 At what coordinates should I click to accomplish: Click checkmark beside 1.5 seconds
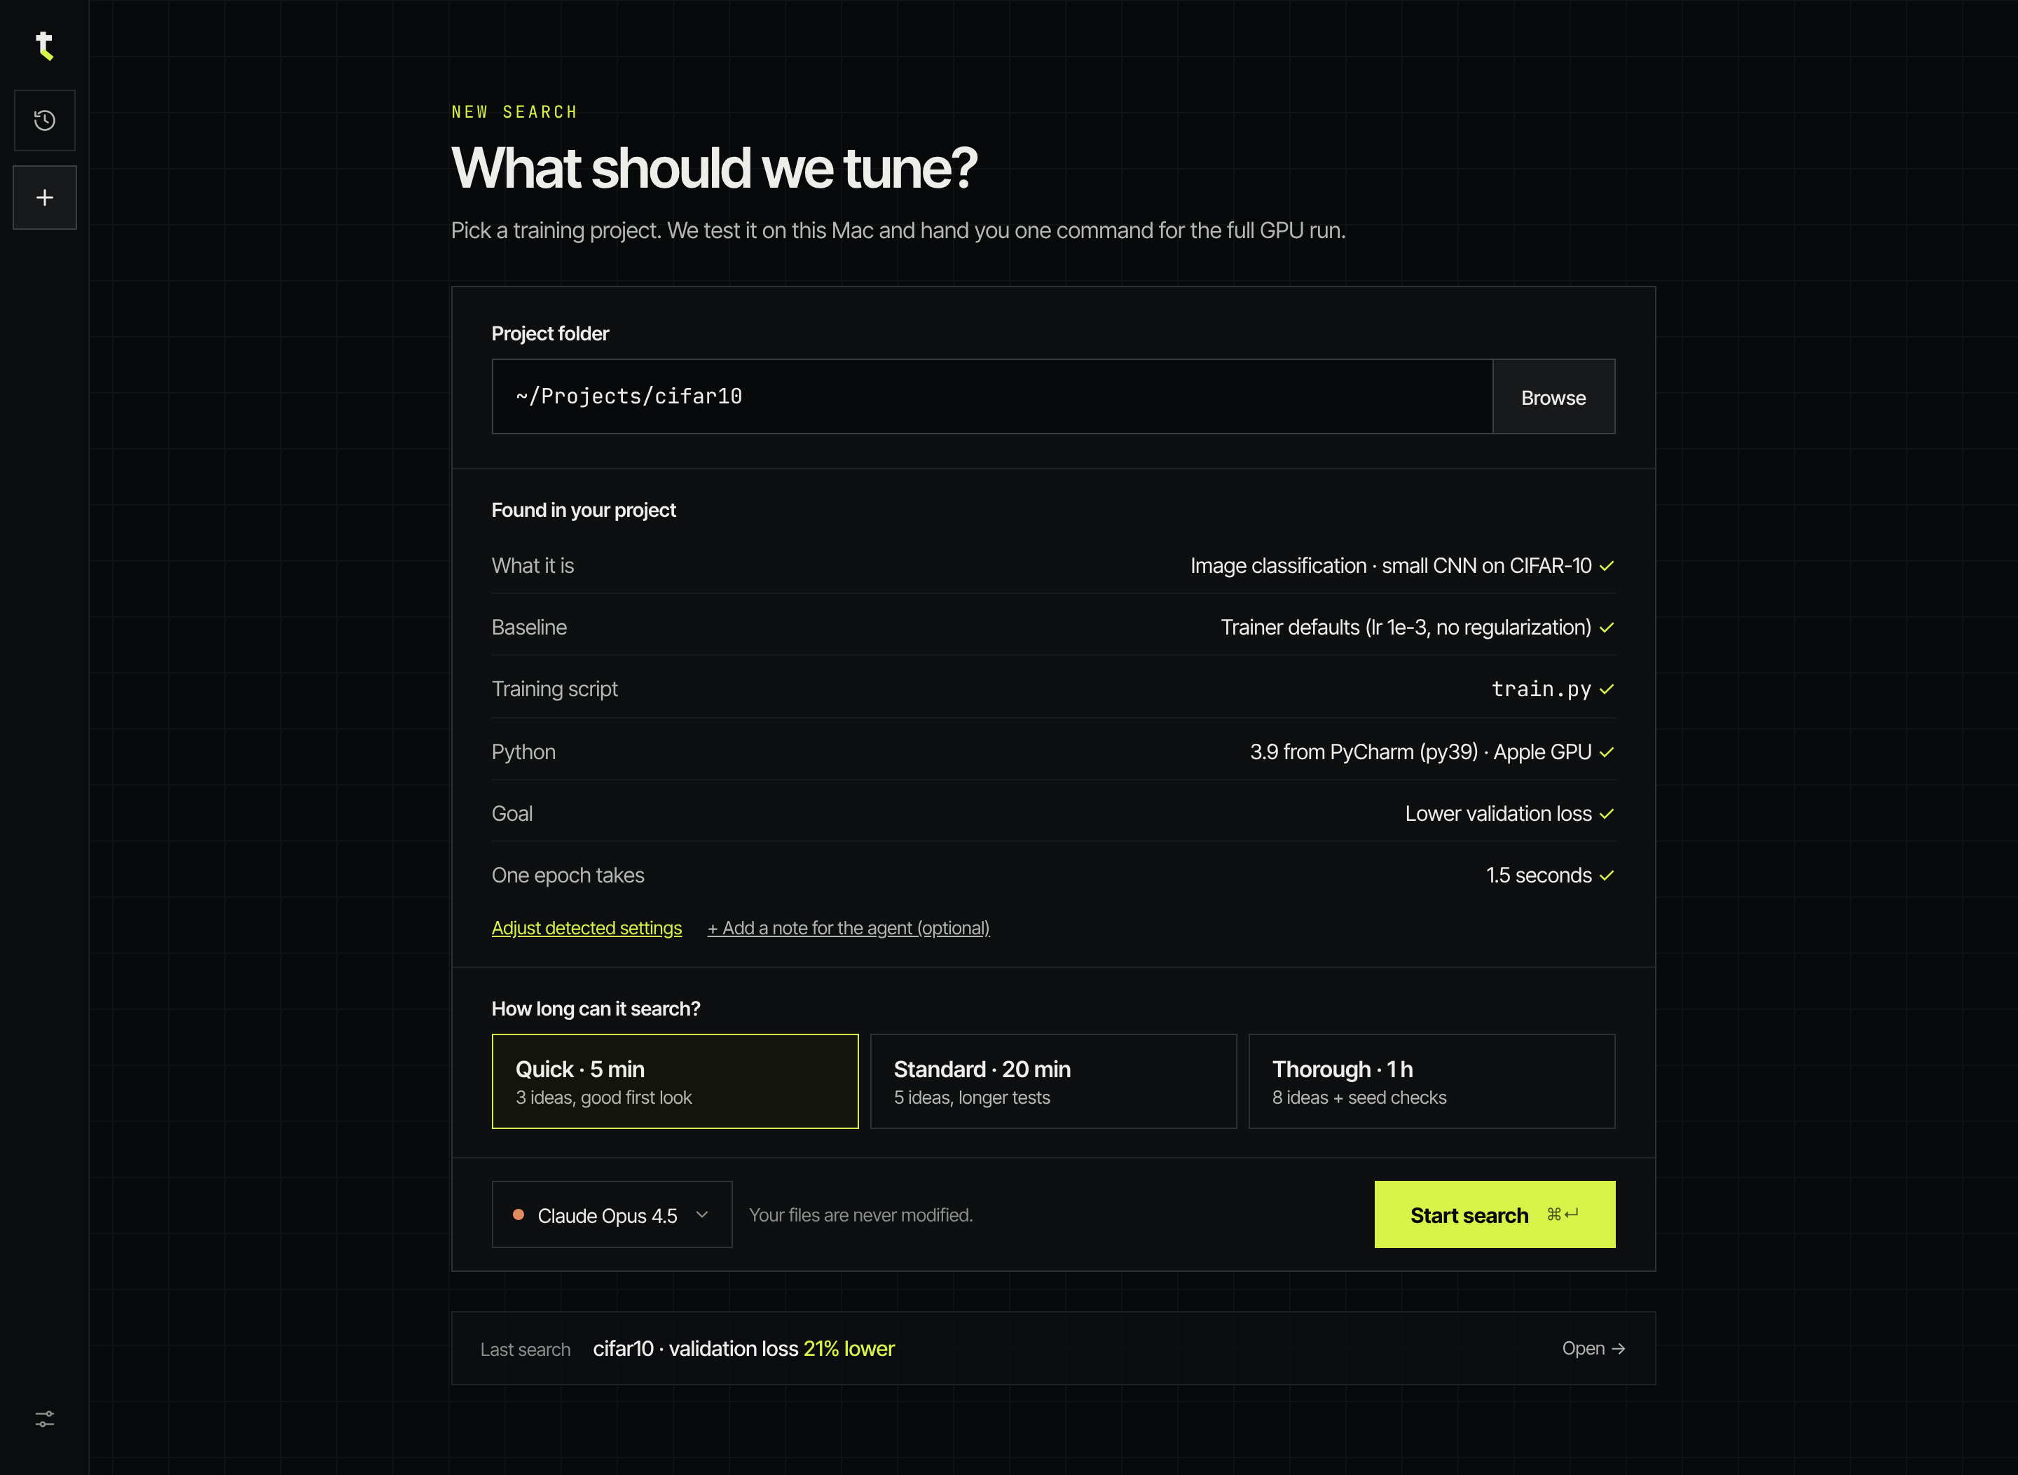click(1607, 875)
